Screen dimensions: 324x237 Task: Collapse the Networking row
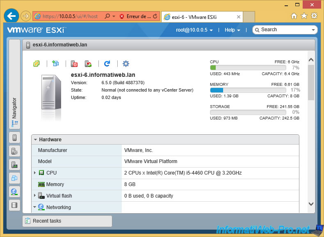(x=35, y=207)
